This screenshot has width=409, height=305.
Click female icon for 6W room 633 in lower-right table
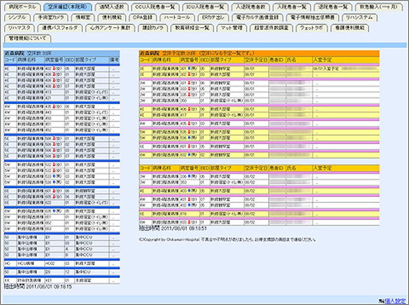[x=189, y=222]
